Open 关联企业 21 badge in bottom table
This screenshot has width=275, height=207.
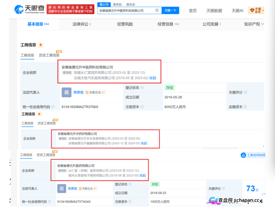[88, 189]
